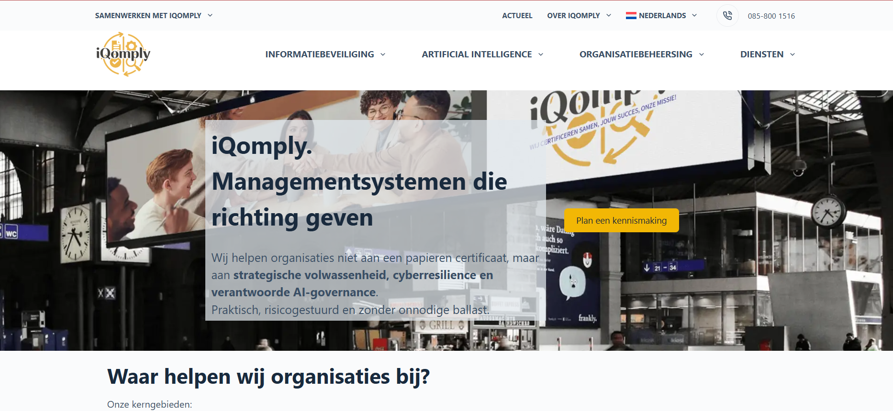Select the Over iQomply menu item
The height and width of the screenshot is (411, 893).
click(x=573, y=15)
